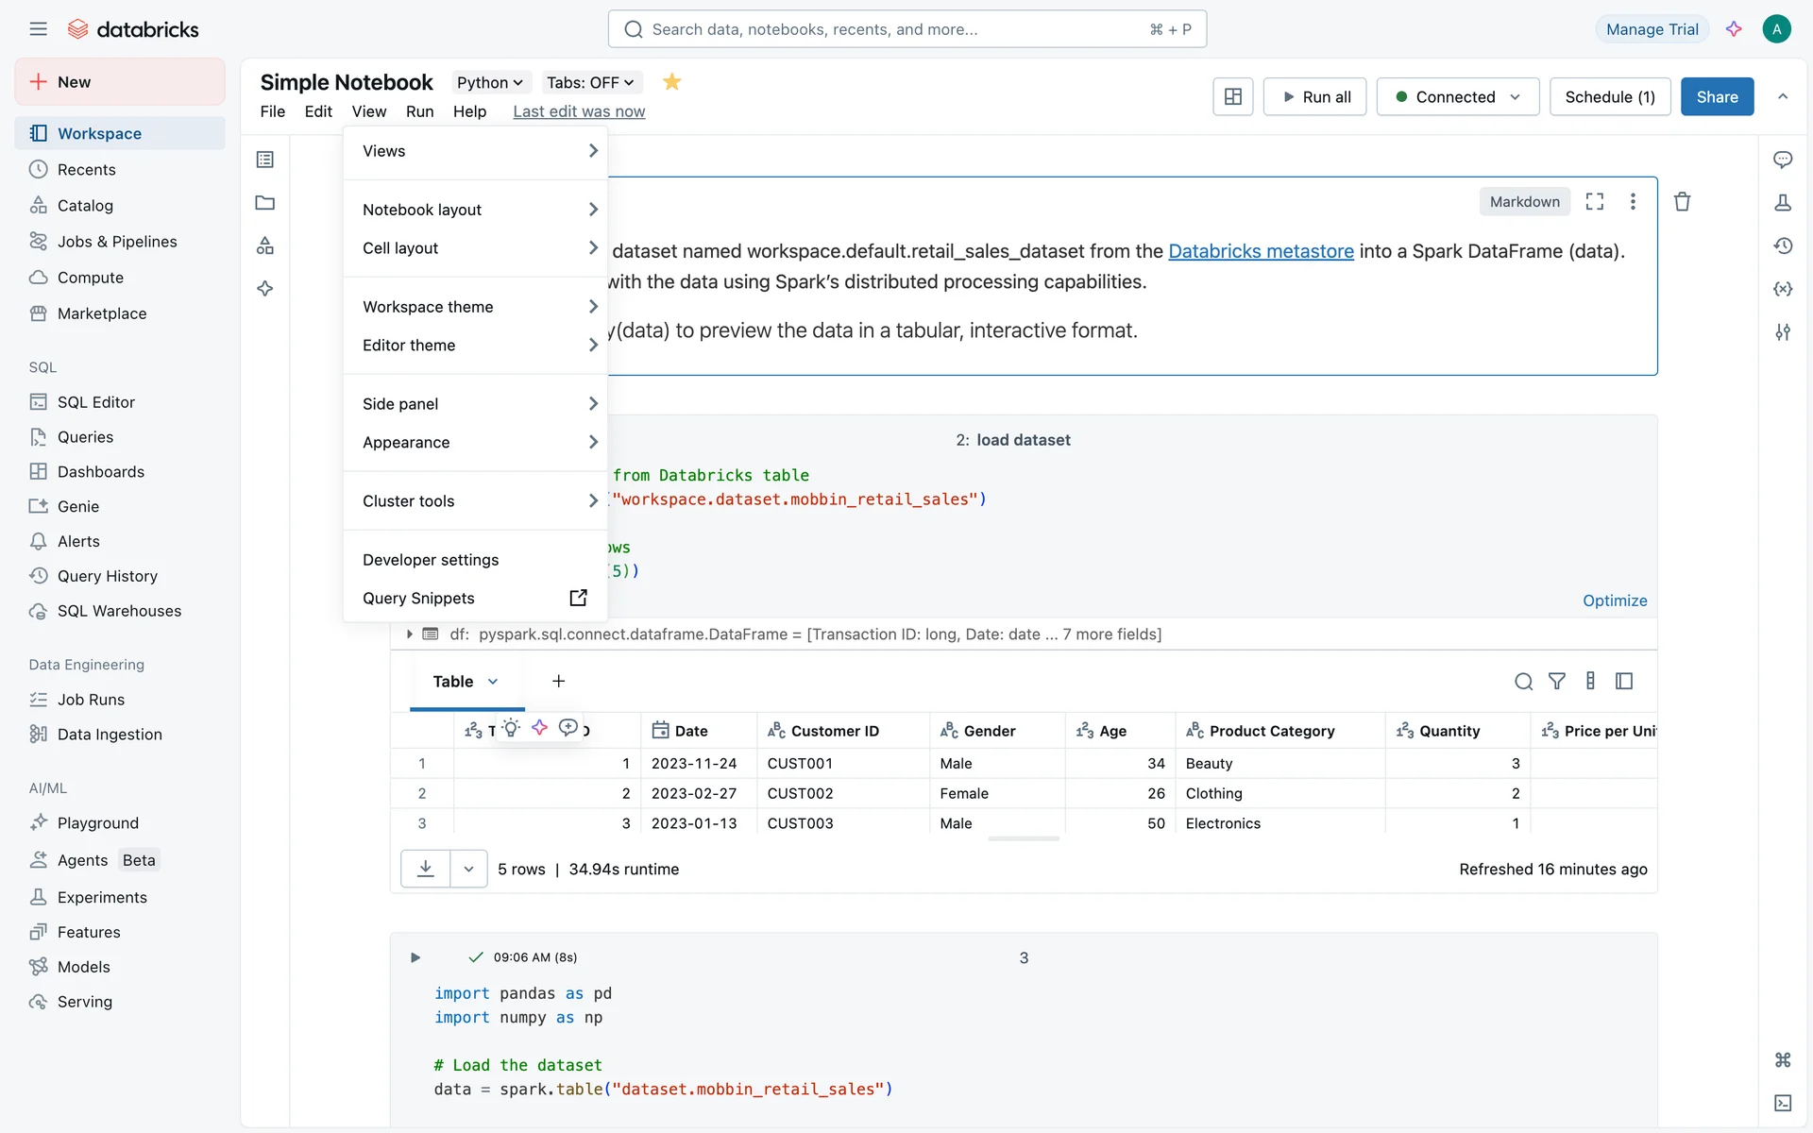Screen dimensions: 1813x1133
Task: Expand the df DataFrame schema triangle
Action: click(x=410, y=634)
